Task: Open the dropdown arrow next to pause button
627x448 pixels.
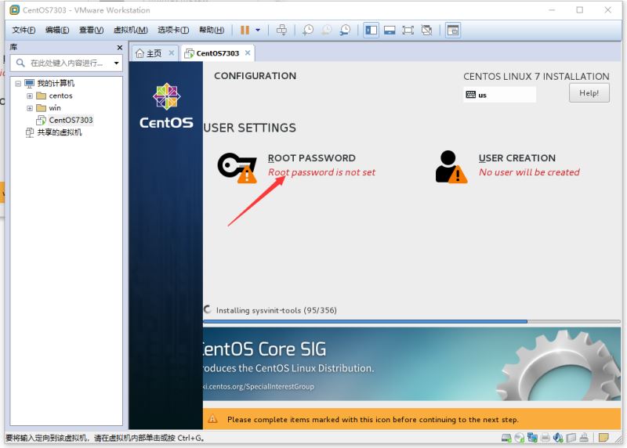Action: [x=258, y=30]
